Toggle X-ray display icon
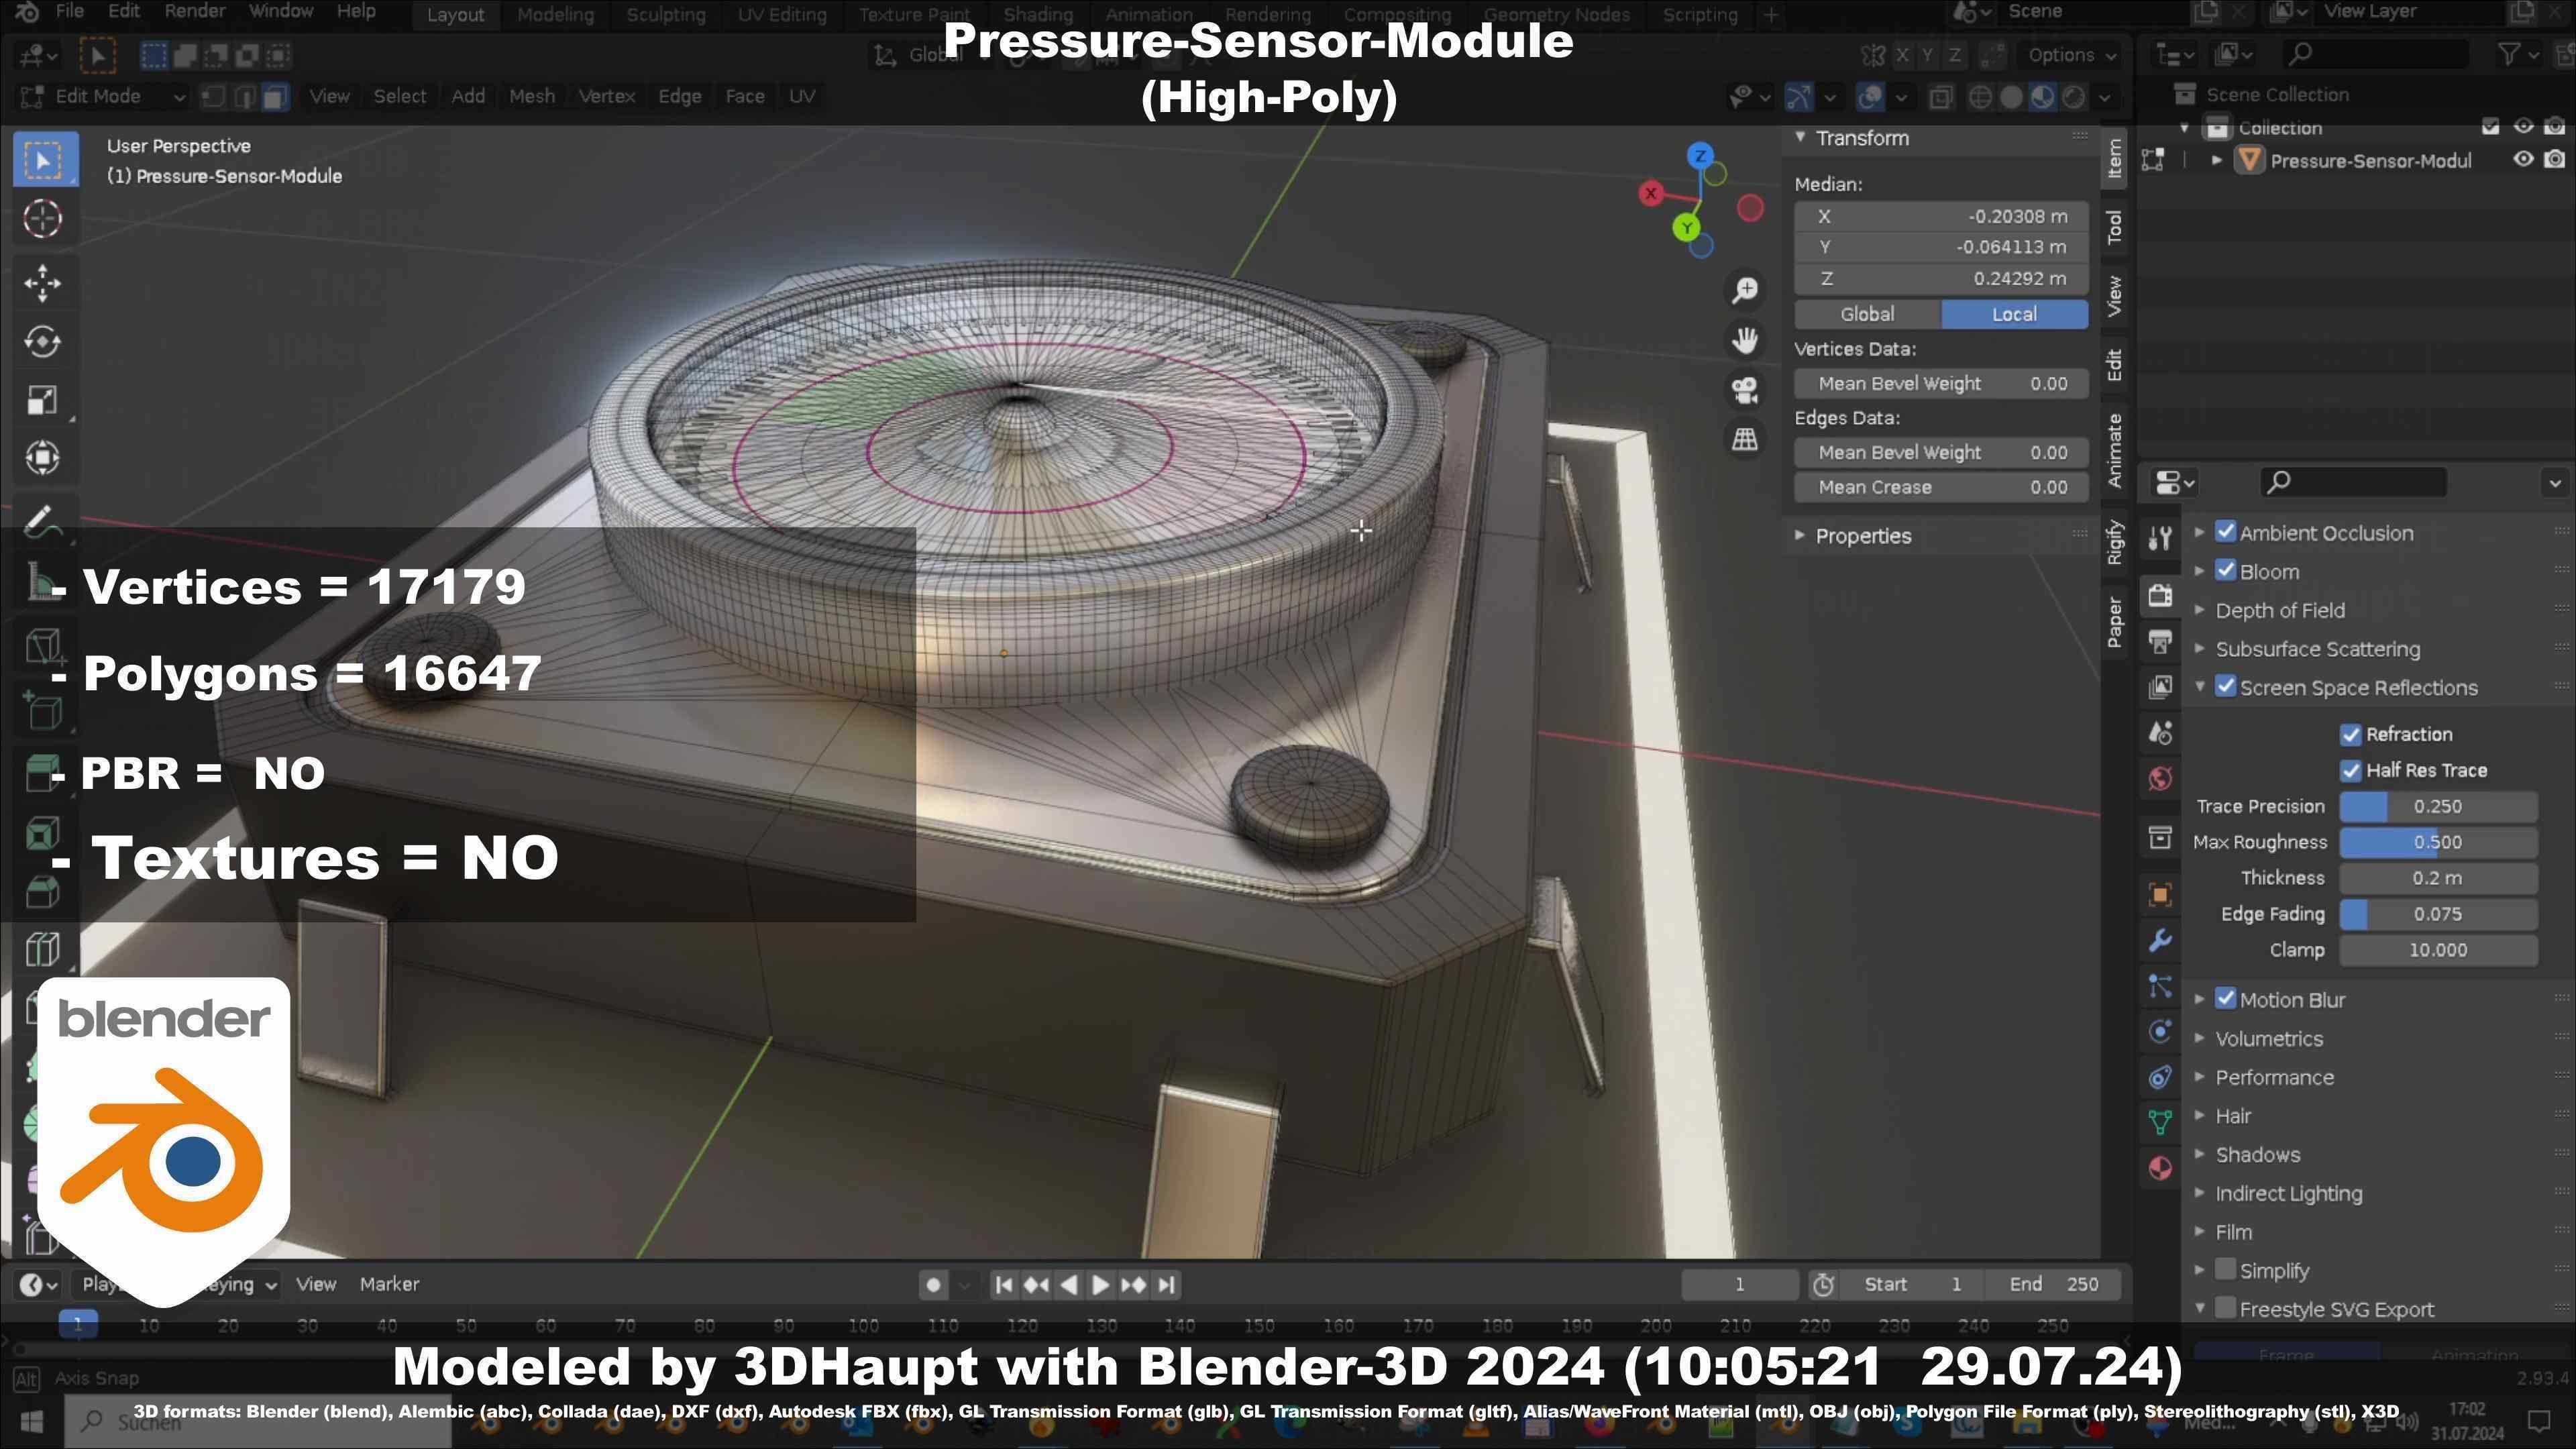The height and width of the screenshot is (1449, 2576). click(x=1940, y=97)
